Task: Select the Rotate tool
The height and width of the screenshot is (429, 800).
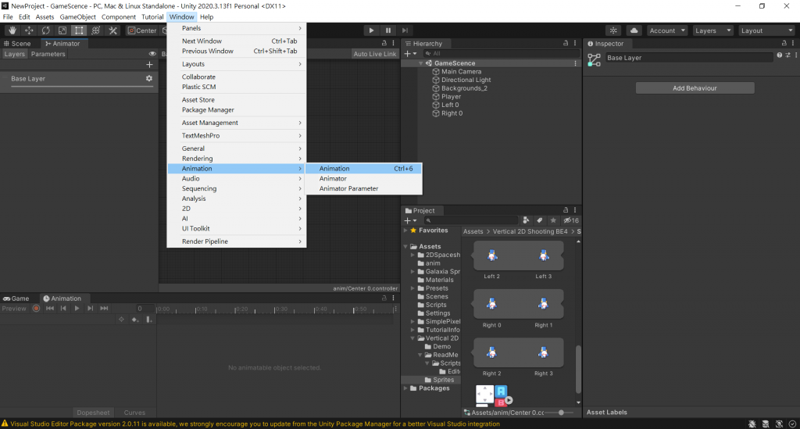Action: point(46,30)
